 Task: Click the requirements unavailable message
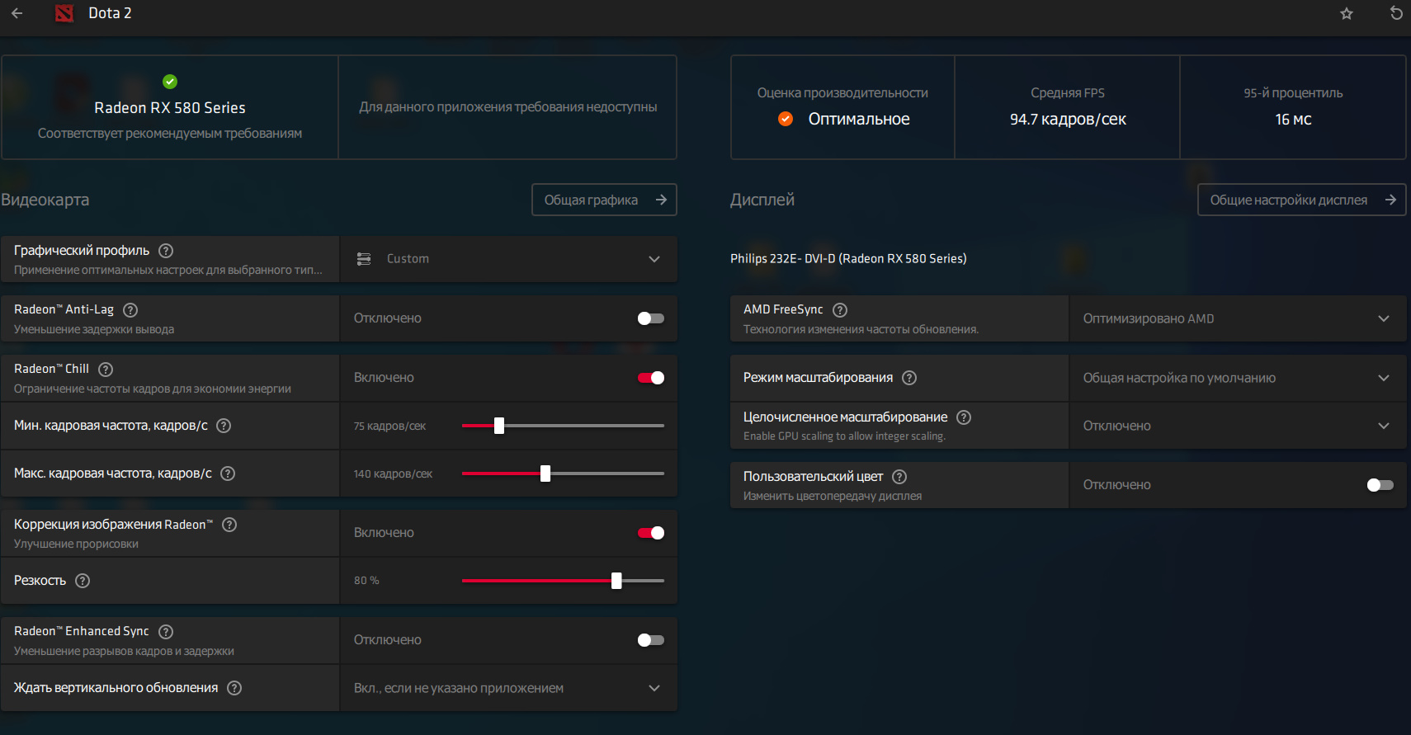[x=508, y=107]
